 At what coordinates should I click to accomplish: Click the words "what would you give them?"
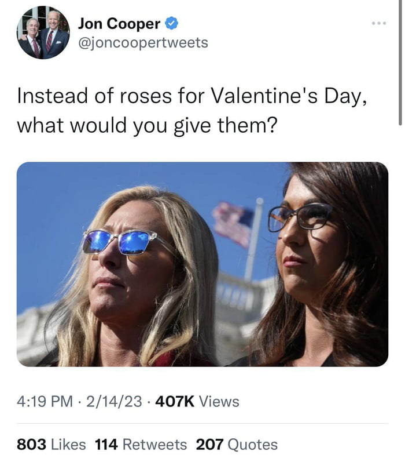(x=145, y=124)
